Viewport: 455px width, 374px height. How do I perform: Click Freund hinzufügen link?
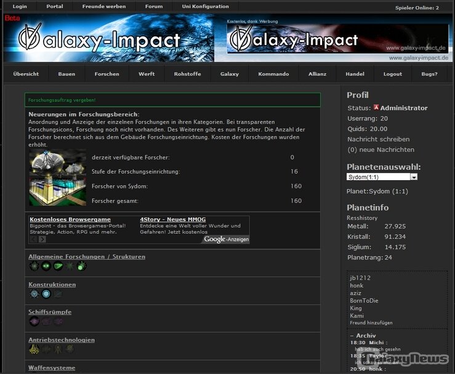371,323
